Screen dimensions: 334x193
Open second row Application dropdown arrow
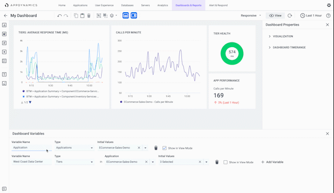click(153, 162)
